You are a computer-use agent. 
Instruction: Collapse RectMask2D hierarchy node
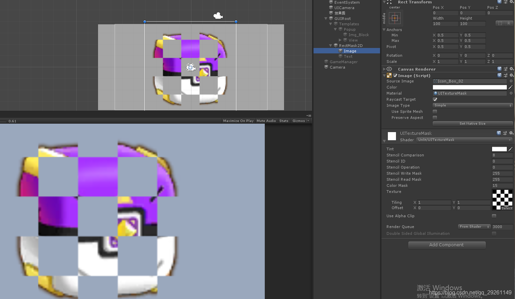pyautogui.click(x=331, y=46)
